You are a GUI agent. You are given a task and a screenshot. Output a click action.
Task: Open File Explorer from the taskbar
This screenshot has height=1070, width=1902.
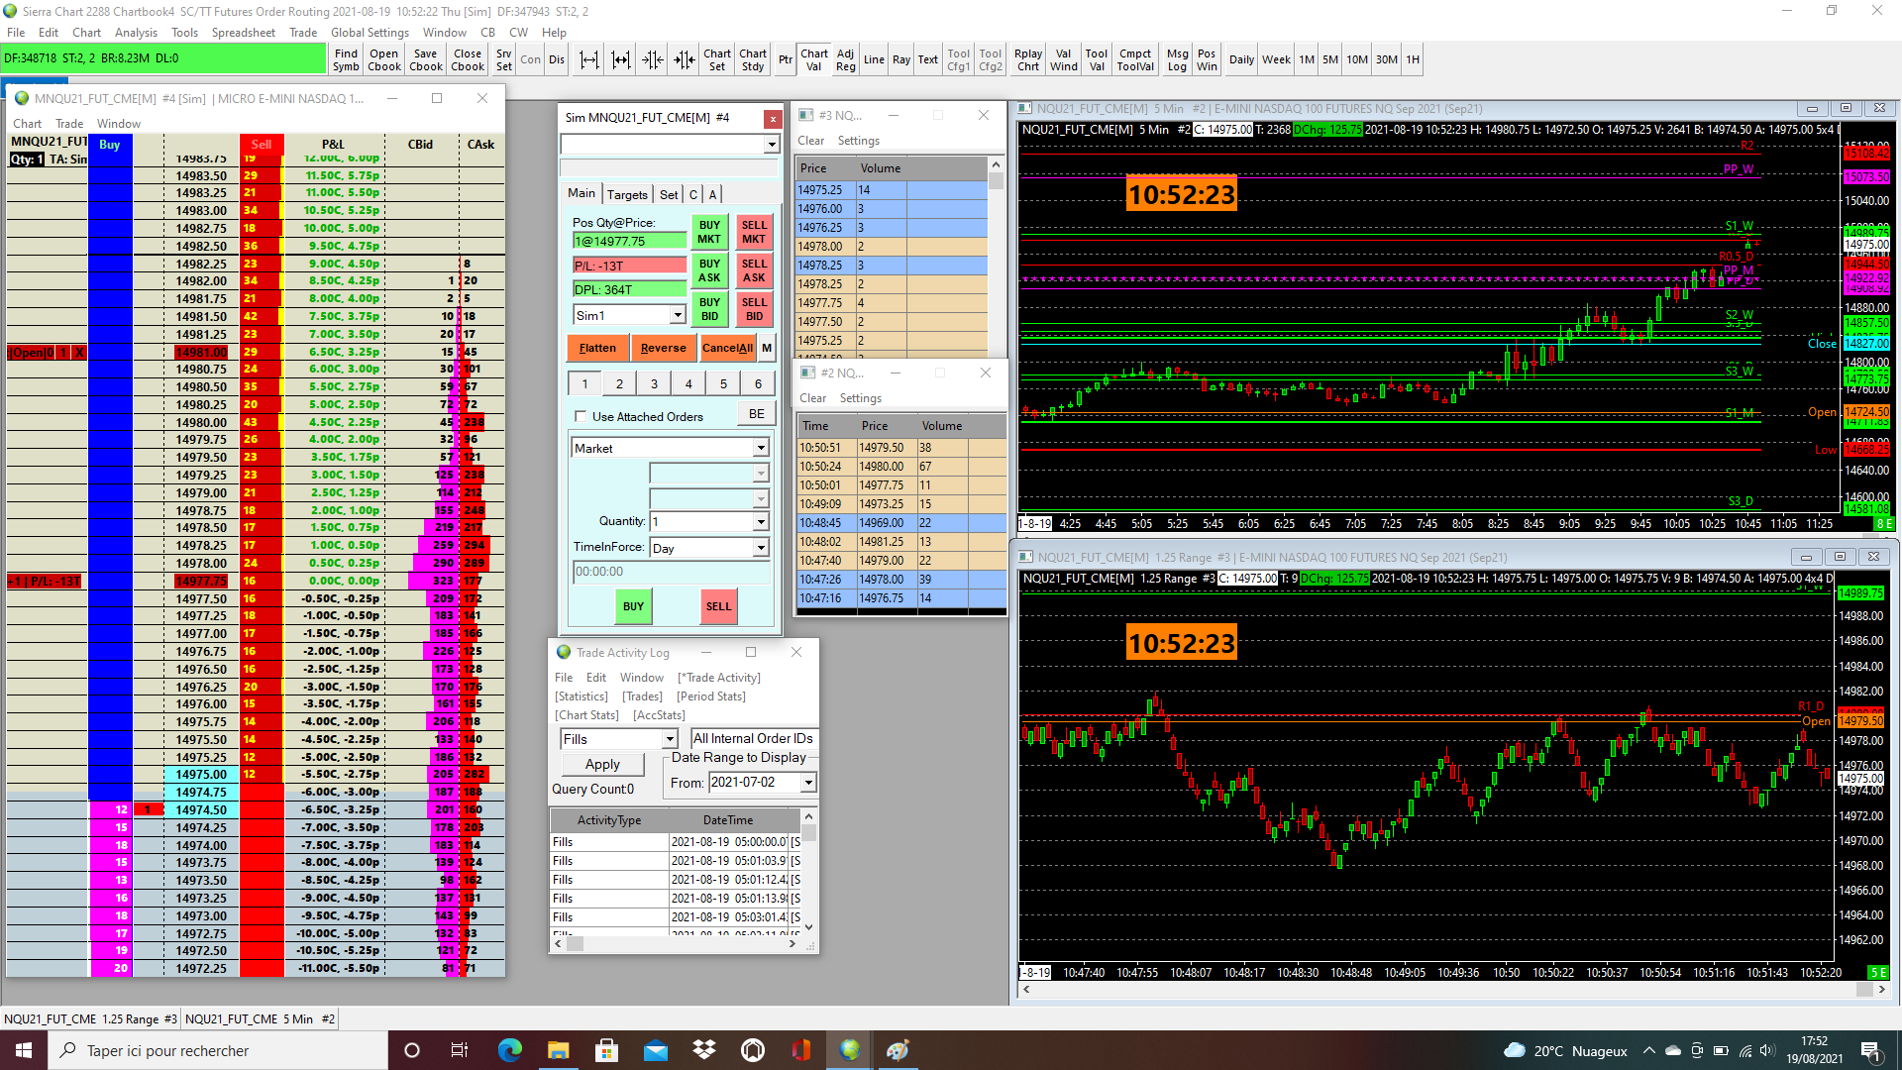559,1050
